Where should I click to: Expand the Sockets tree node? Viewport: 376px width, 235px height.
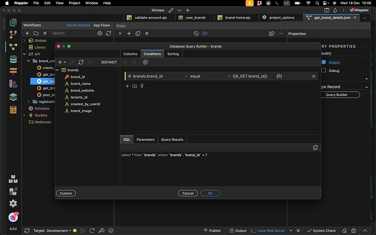point(25,115)
